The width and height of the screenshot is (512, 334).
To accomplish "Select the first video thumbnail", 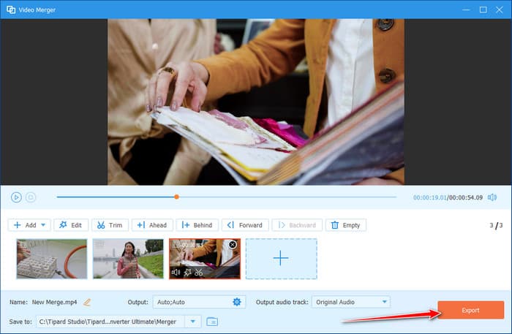I will [52, 258].
